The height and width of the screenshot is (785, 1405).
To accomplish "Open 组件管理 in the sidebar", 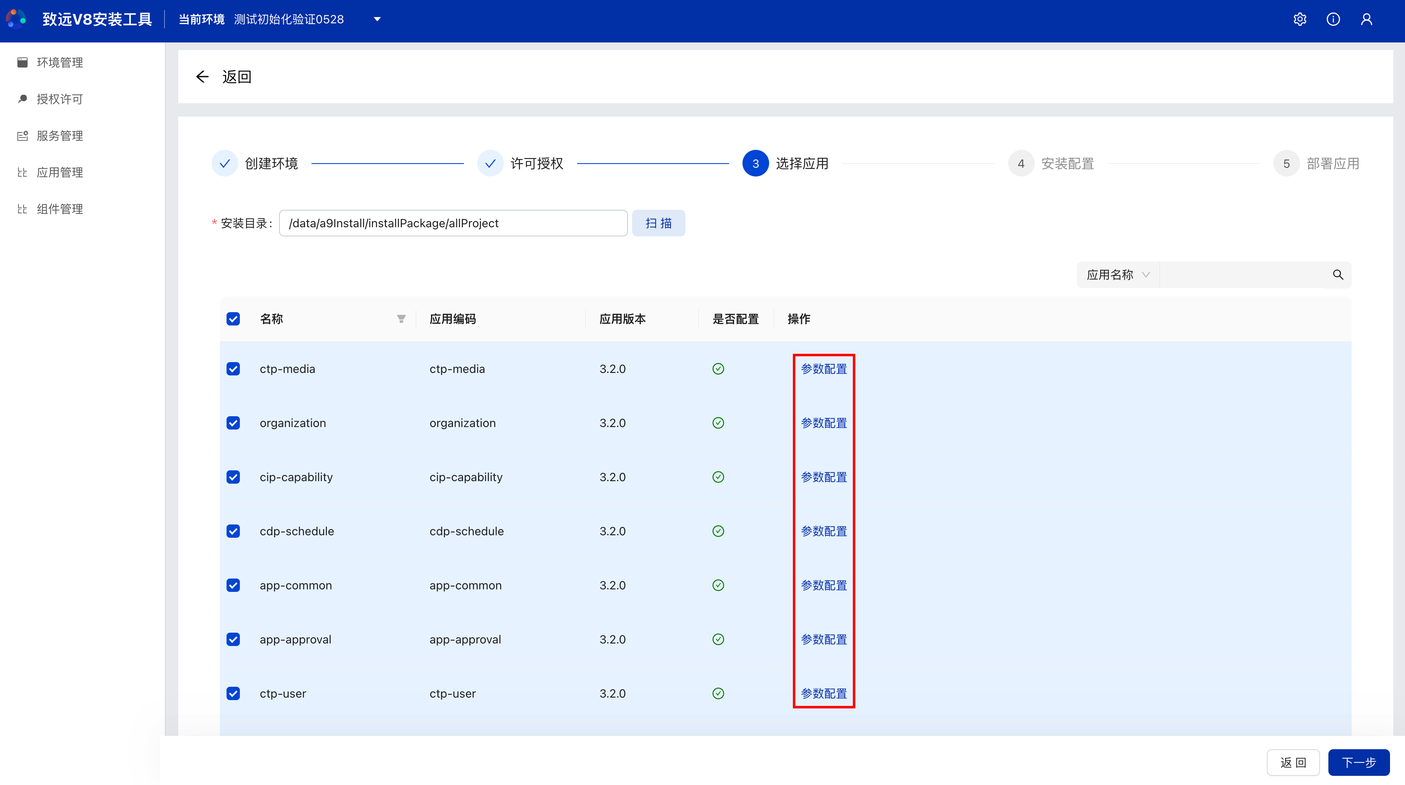I will pos(60,209).
